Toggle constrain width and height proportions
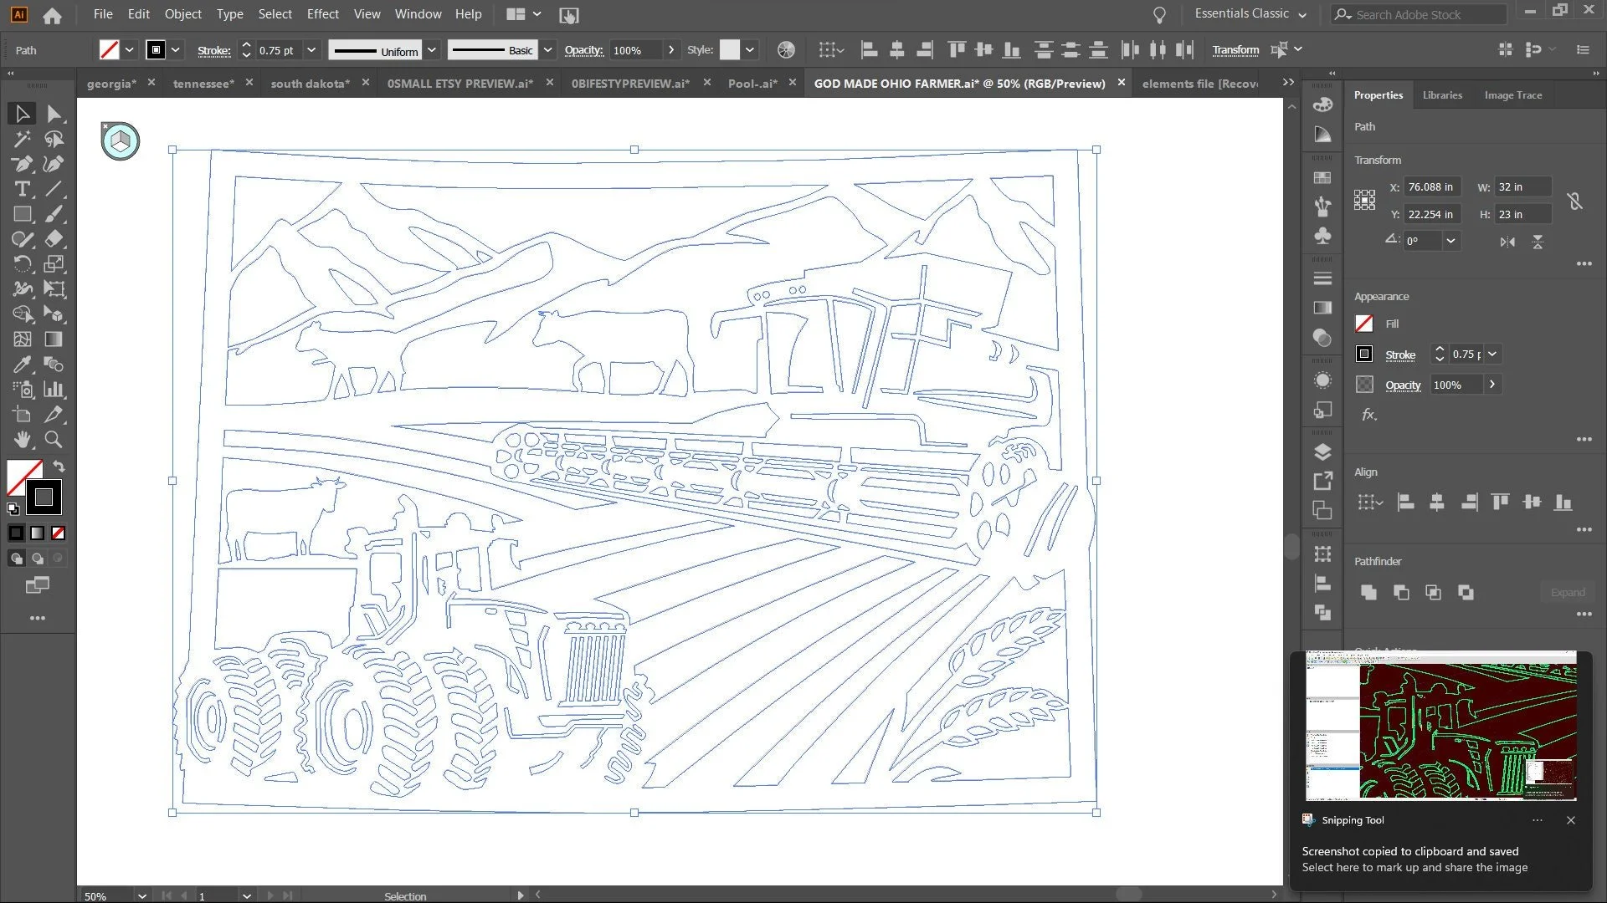1607x903 pixels. tap(1574, 201)
